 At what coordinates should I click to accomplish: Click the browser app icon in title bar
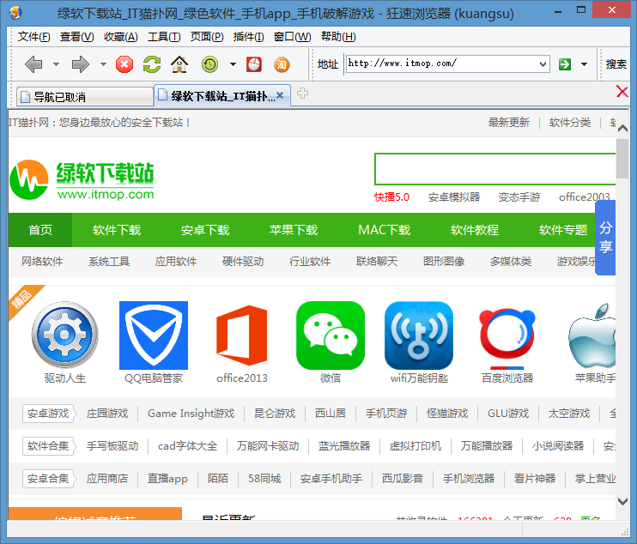tap(15, 13)
